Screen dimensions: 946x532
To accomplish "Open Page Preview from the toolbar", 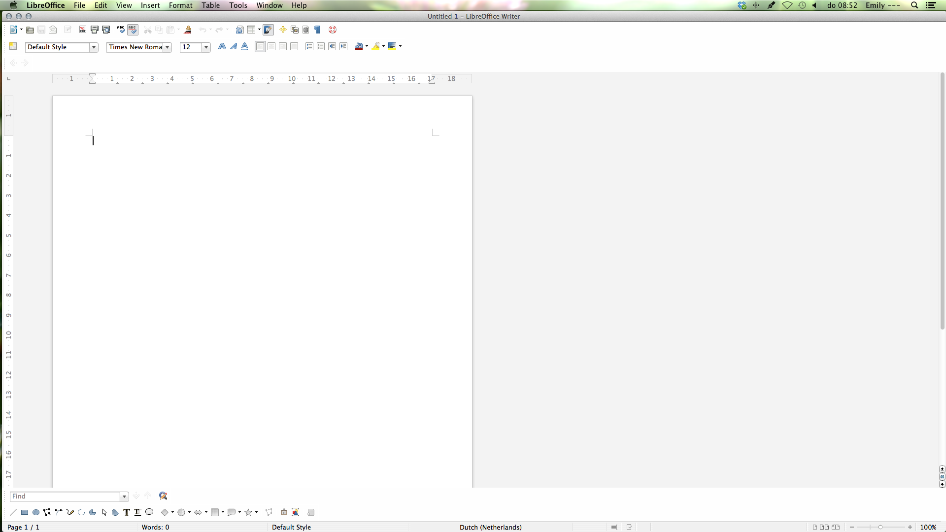I will click(106, 30).
